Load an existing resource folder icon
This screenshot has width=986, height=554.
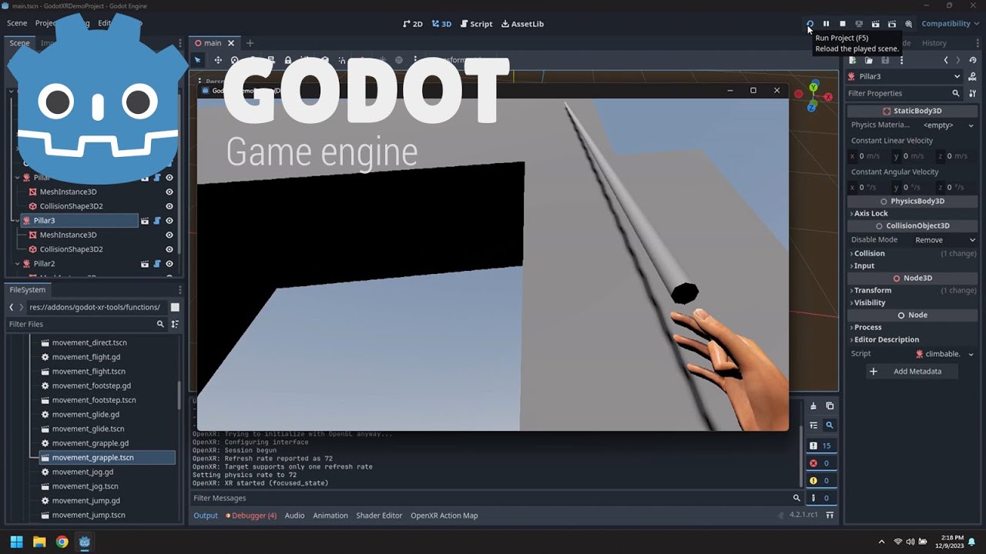pyautogui.click(x=869, y=60)
